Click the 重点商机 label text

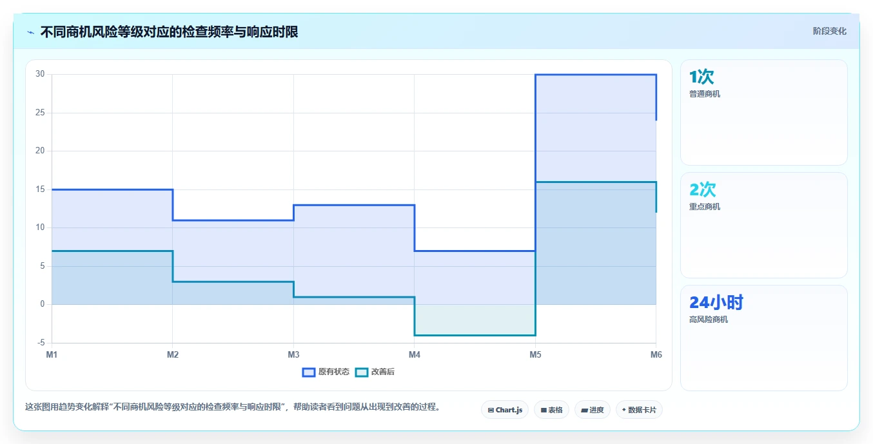click(x=705, y=207)
